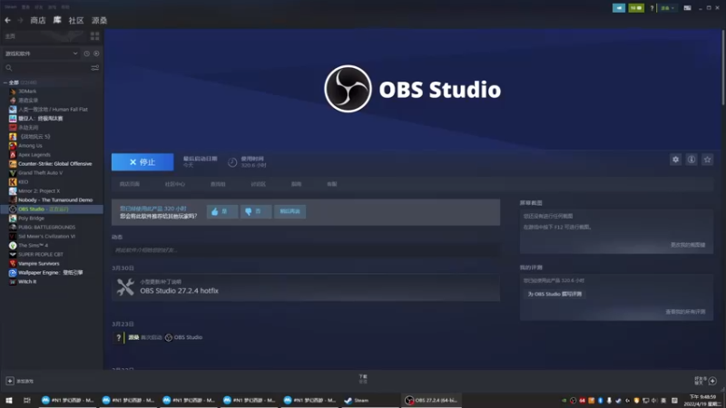This screenshot has width=726, height=408.
Task: Open the 商店 store tab
Action: pos(38,20)
